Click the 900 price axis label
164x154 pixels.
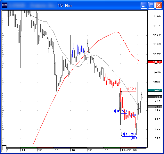(158, 129)
